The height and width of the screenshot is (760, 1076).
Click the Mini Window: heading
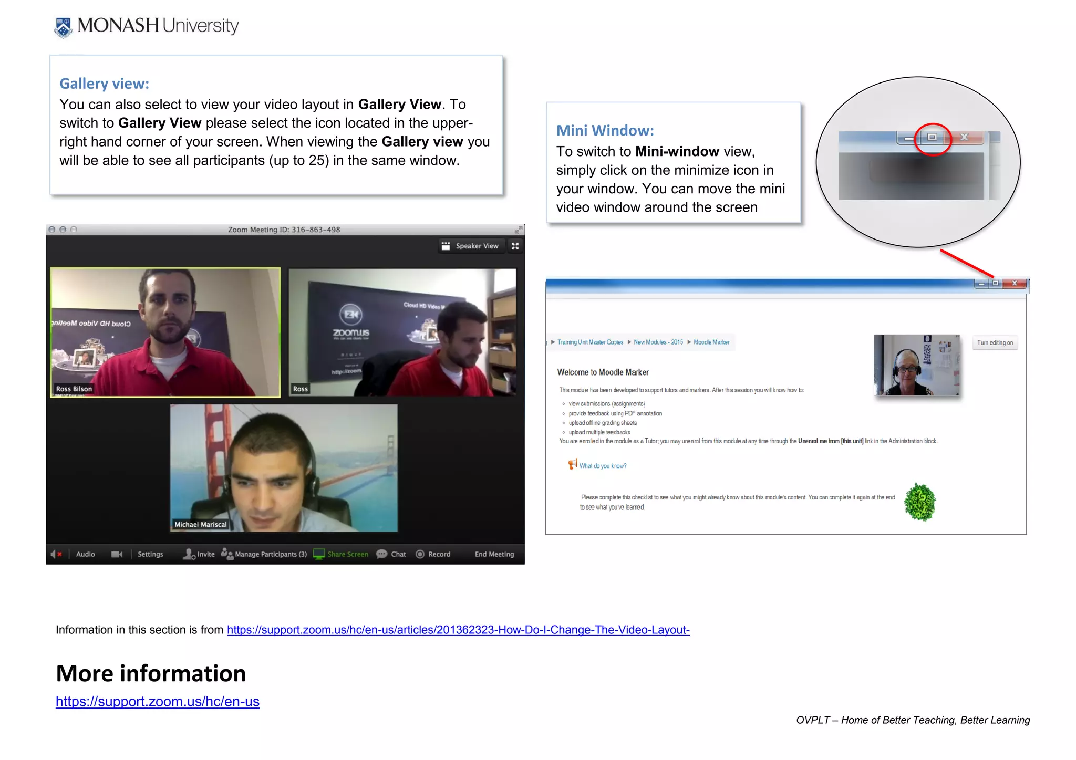pos(605,131)
